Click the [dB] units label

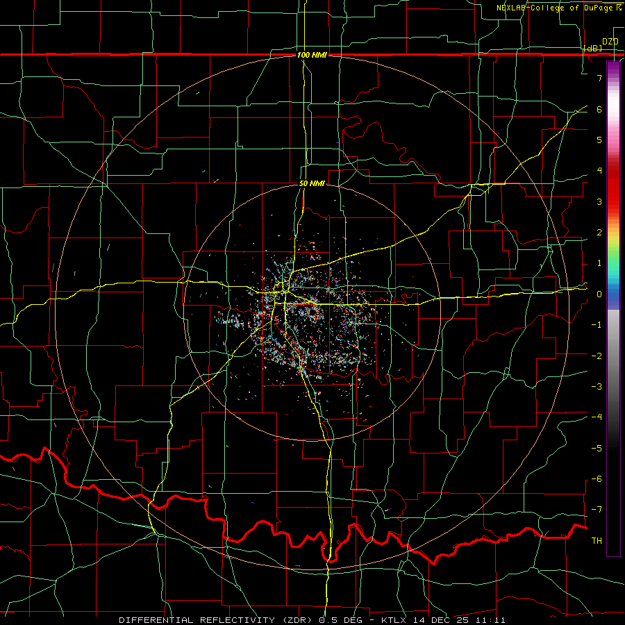click(593, 48)
